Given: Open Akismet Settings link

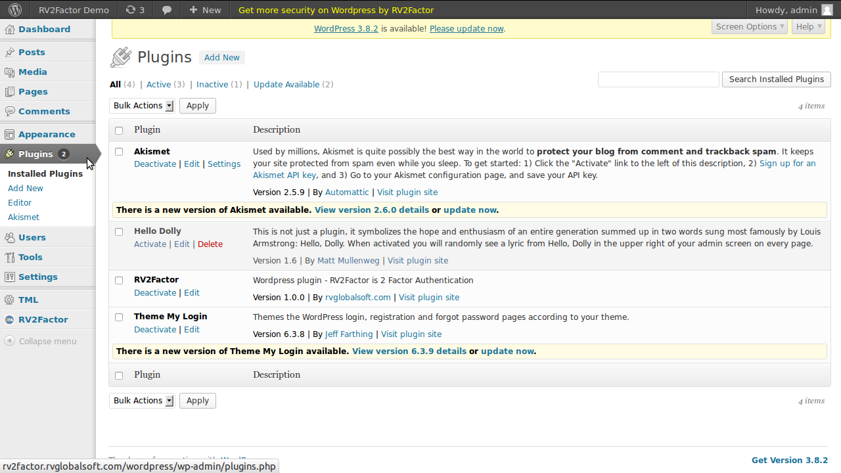Looking at the screenshot, I should point(224,164).
